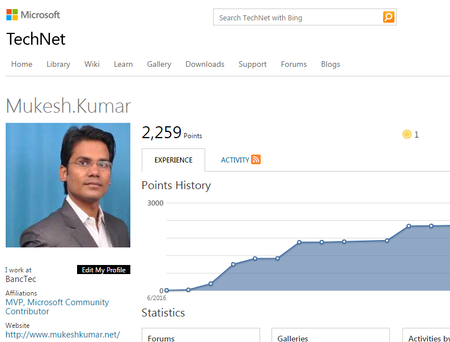Viewport: 450px width, 342px height.
Task: Open the Downloads menu item
Action: tap(205, 64)
